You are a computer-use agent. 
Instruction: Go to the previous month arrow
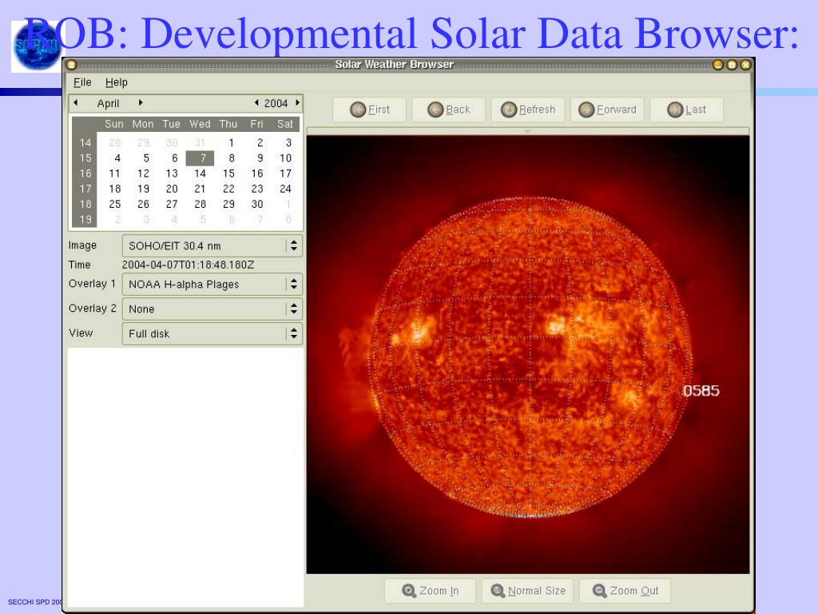coord(76,103)
